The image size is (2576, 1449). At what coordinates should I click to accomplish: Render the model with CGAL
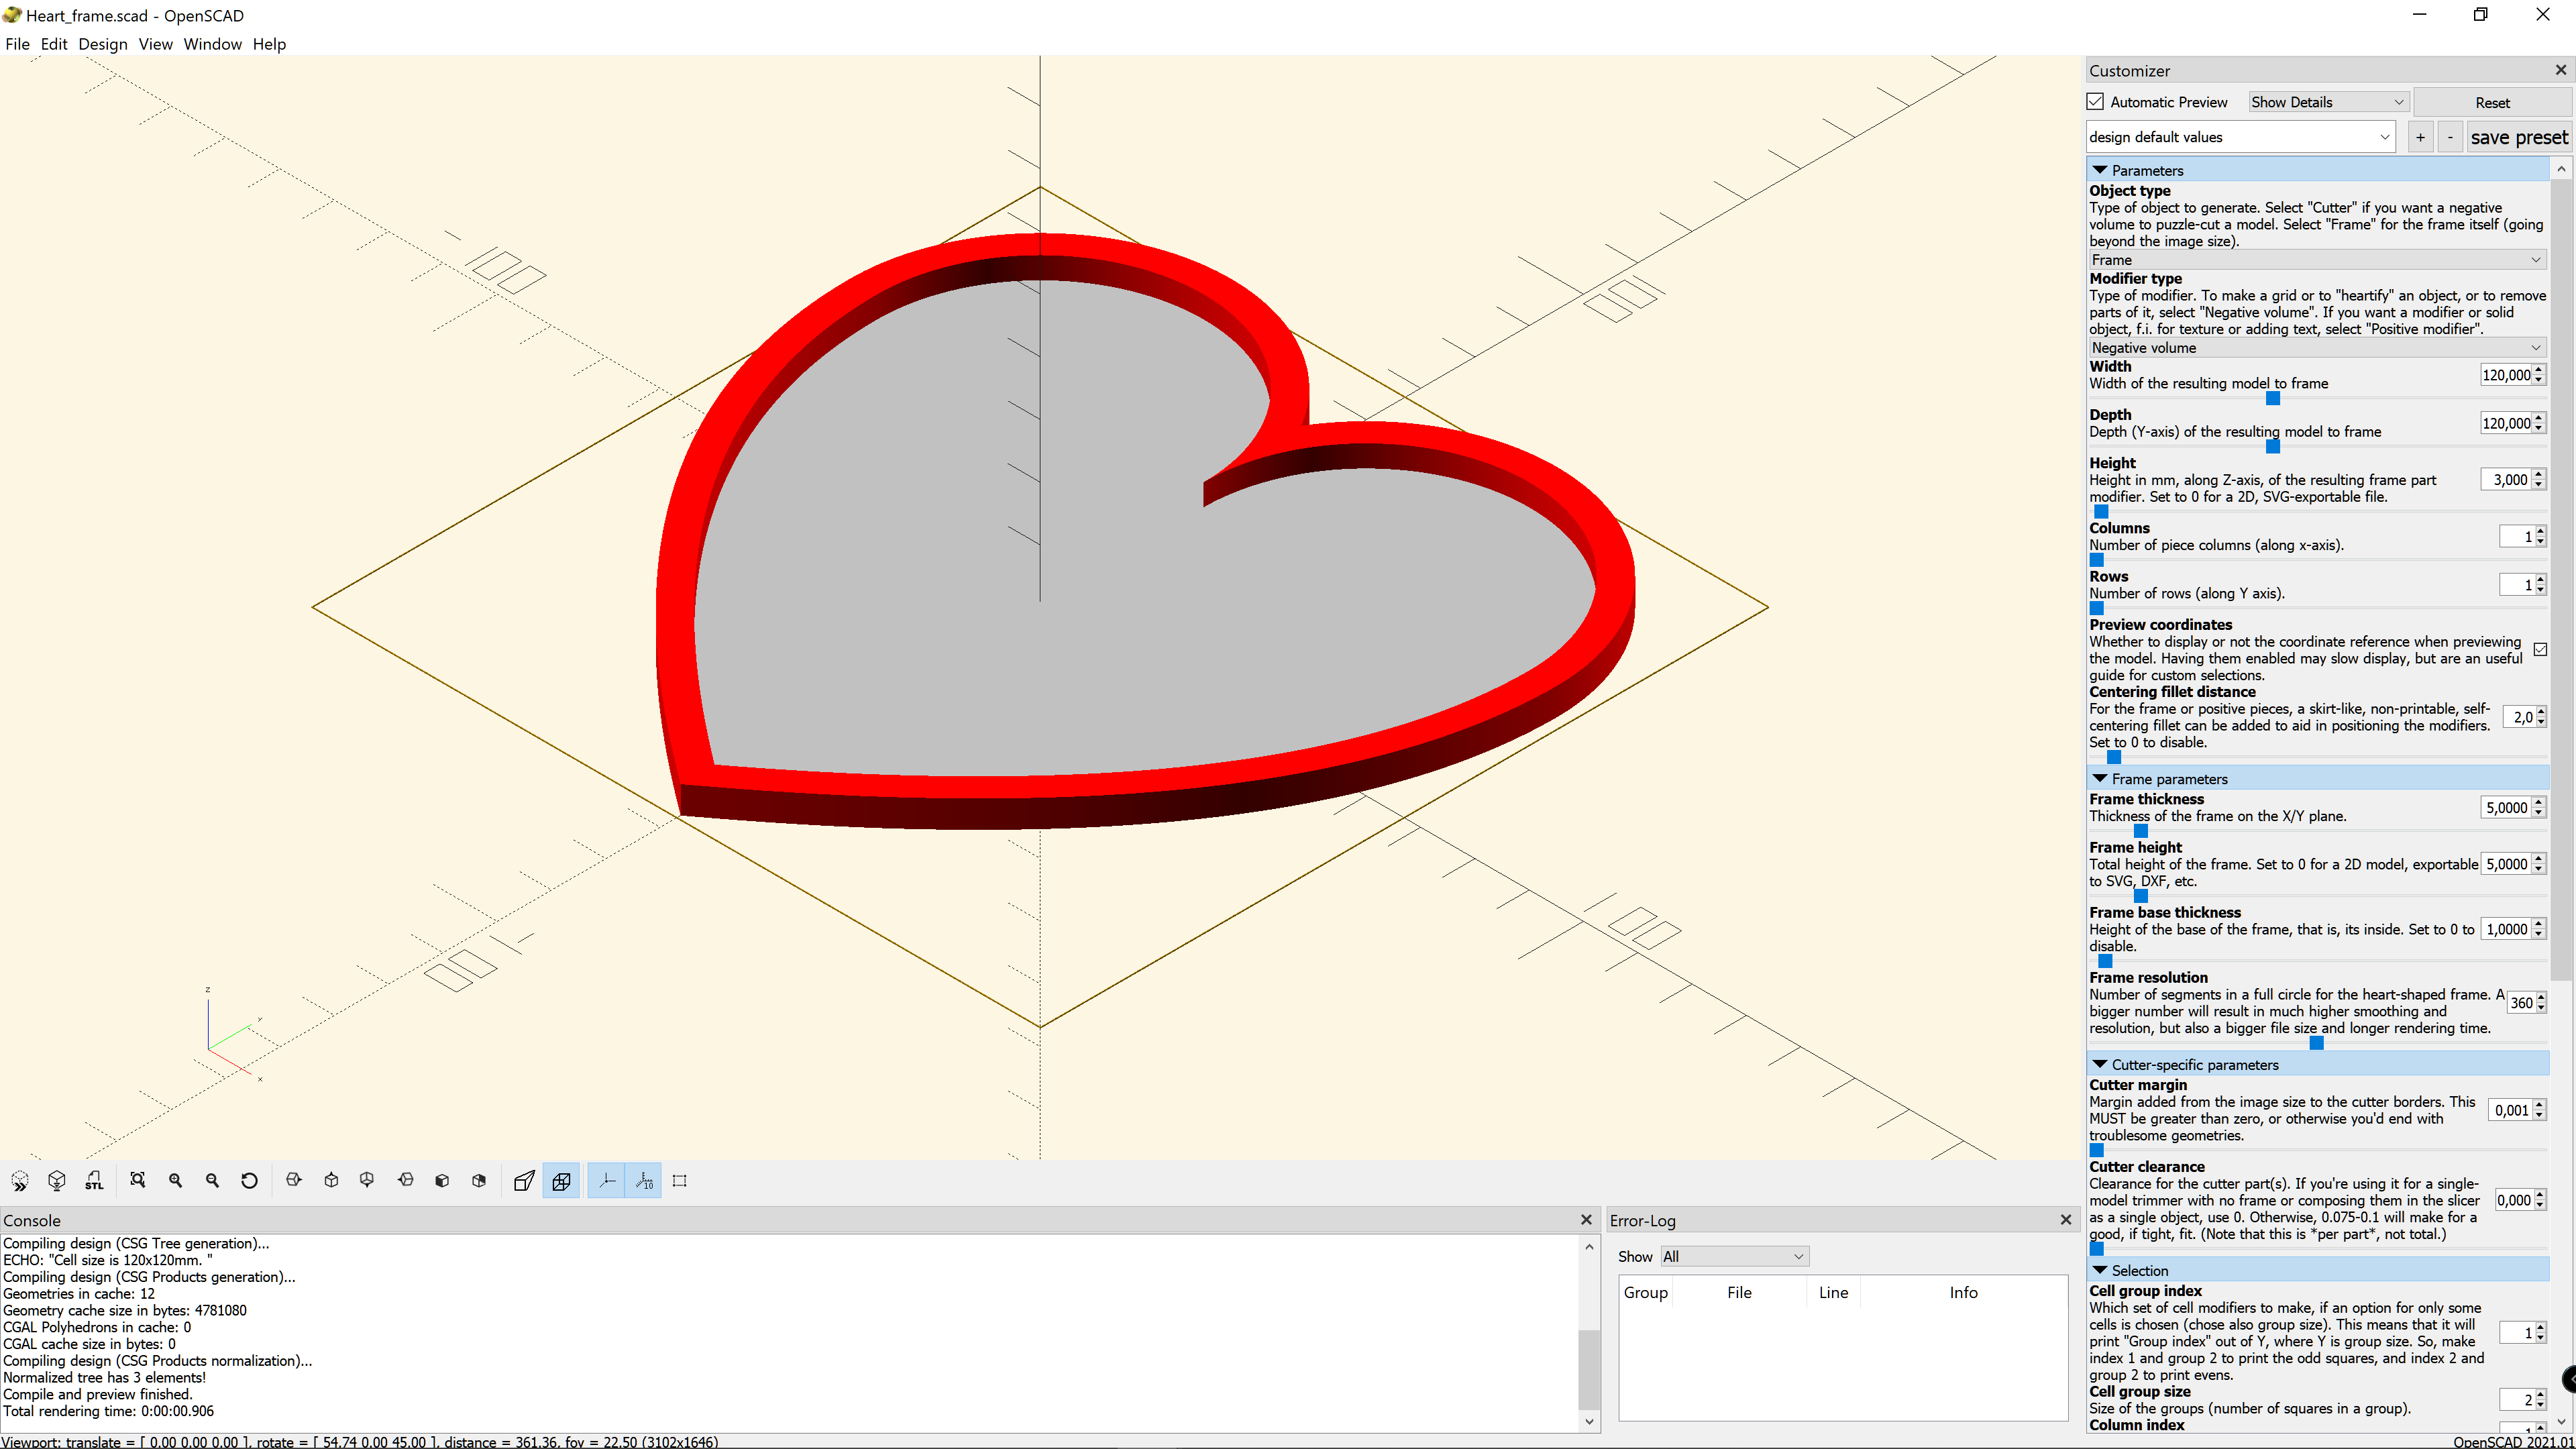point(57,1180)
